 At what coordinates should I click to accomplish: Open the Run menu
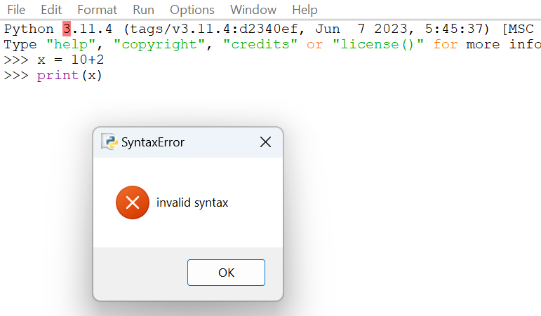[144, 10]
